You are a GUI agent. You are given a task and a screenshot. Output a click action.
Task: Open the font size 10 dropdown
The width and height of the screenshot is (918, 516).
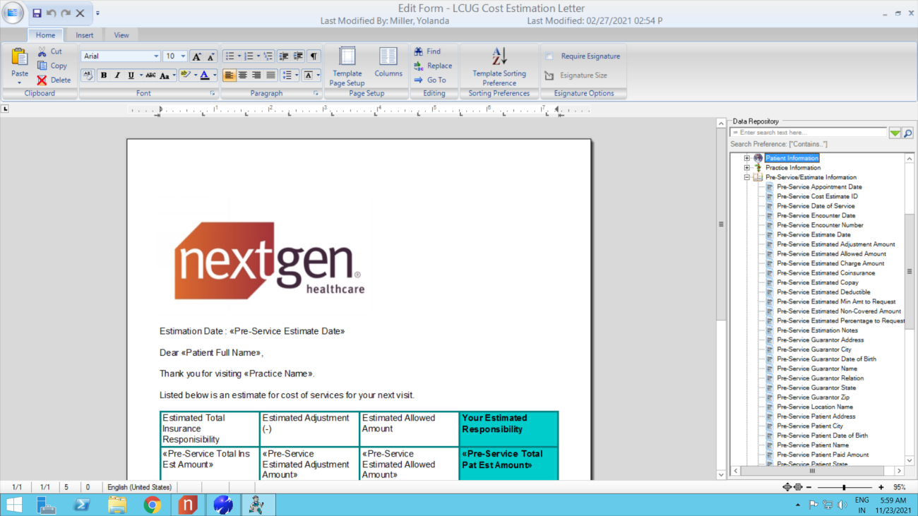point(184,56)
